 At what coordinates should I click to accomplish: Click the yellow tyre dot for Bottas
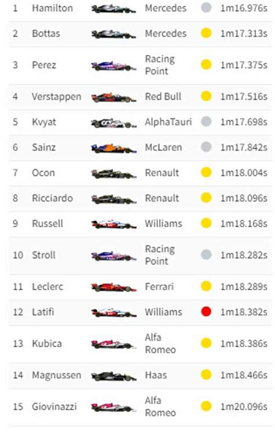(x=206, y=33)
